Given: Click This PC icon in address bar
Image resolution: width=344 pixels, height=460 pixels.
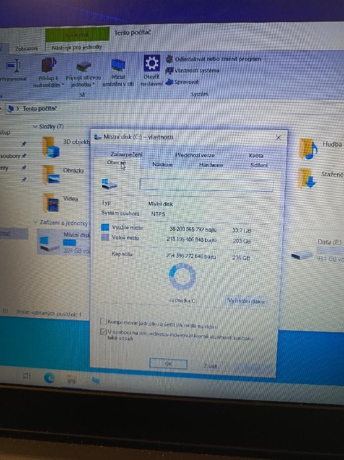Looking at the screenshot, I should pos(11,109).
